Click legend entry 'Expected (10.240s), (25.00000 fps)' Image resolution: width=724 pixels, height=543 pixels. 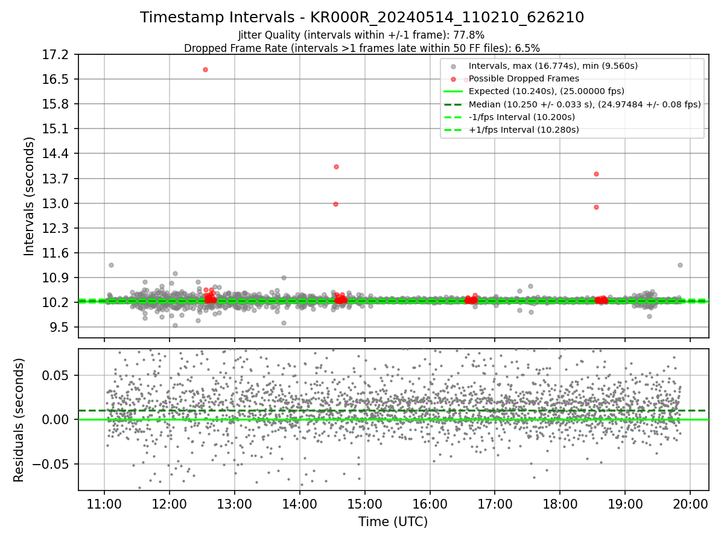point(547,91)
